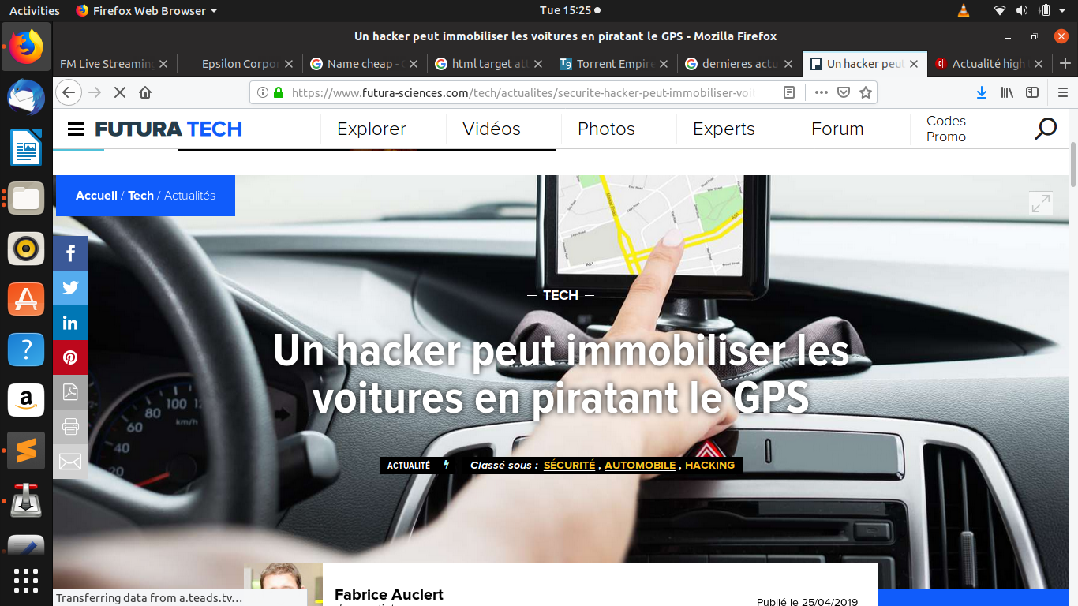Open the Help icon in dock
Screen dimensions: 1078x606
pos(26,350)
